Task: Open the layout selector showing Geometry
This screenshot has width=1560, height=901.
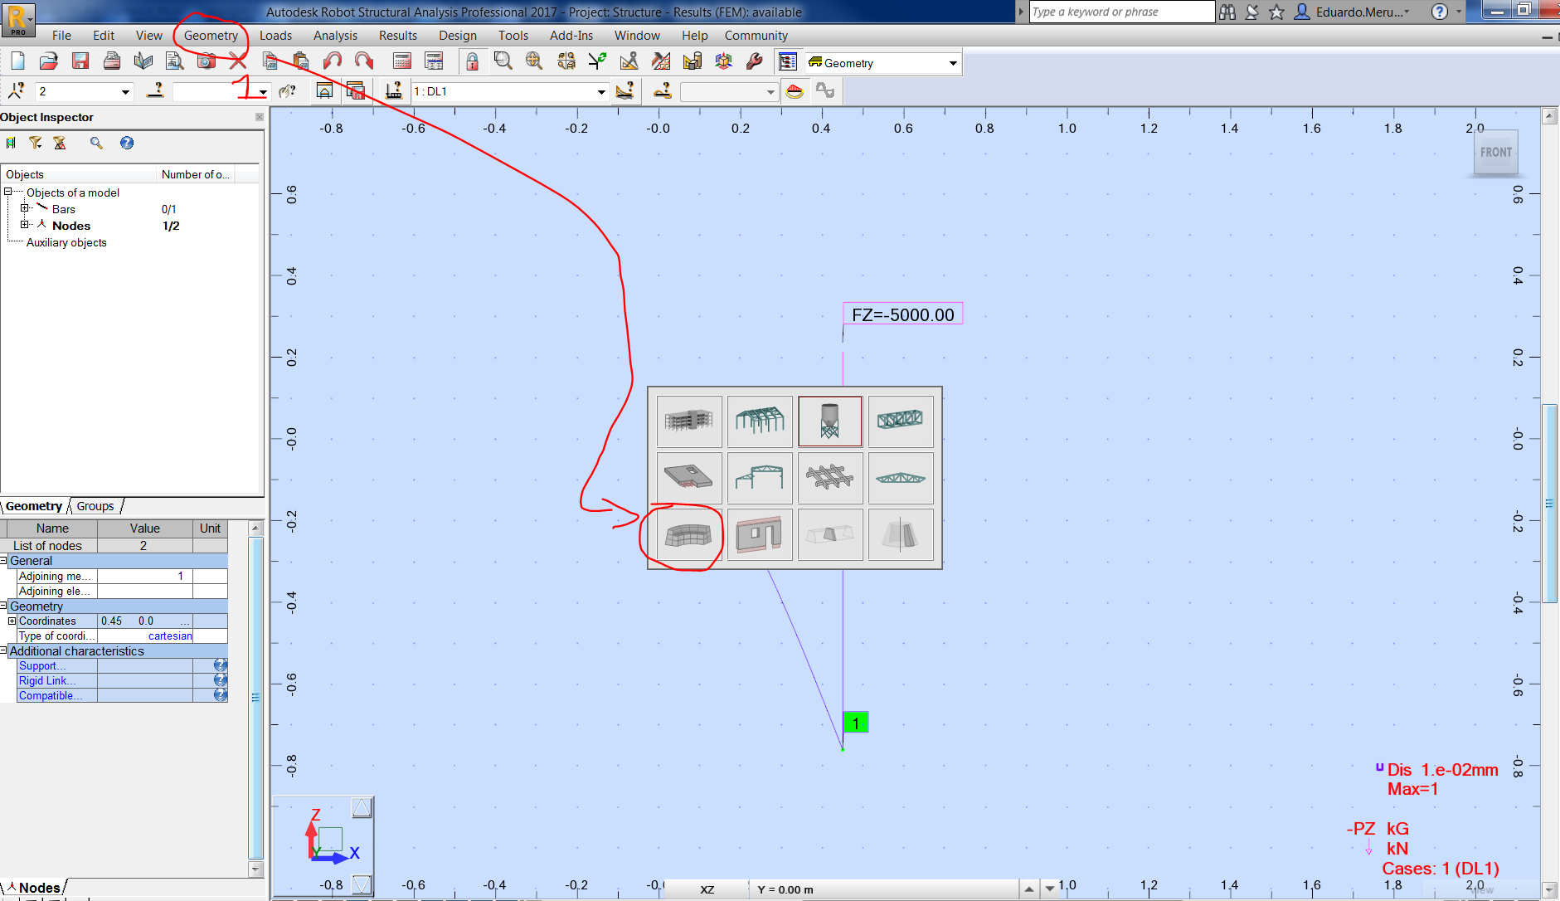Action: tap(882, 62)
